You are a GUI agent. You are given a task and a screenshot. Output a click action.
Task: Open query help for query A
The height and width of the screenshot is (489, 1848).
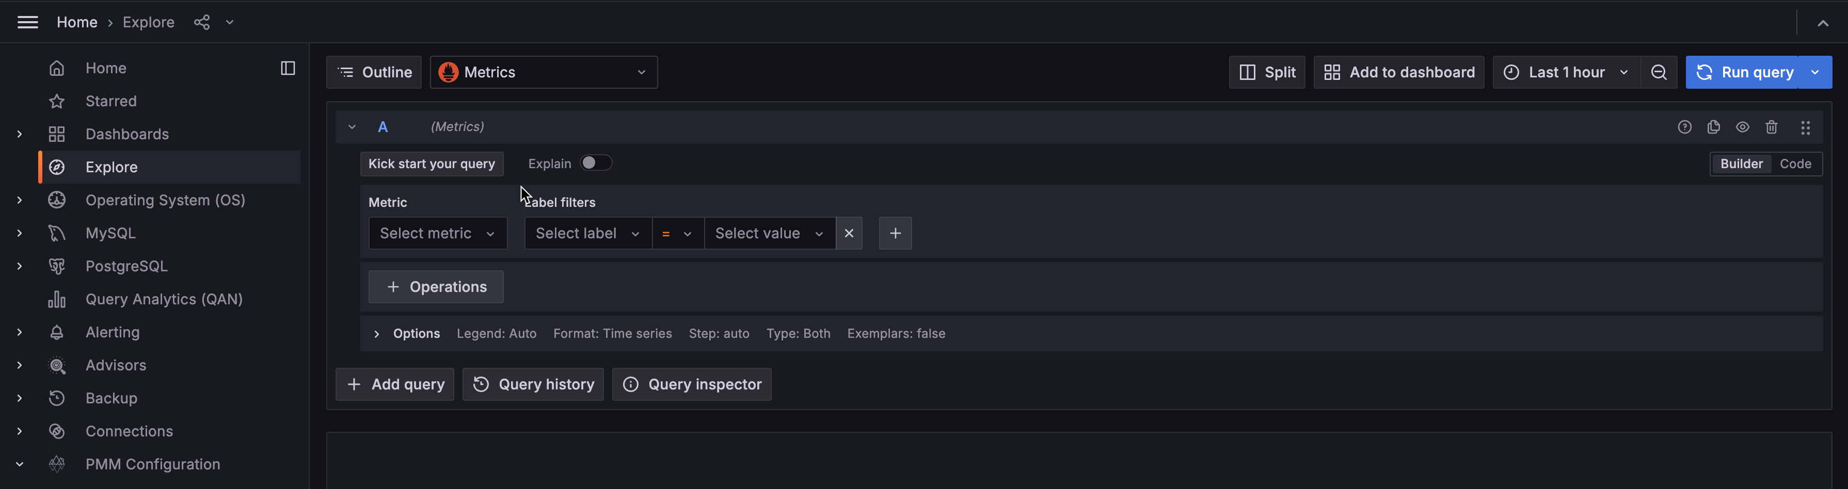(1684, 126)
